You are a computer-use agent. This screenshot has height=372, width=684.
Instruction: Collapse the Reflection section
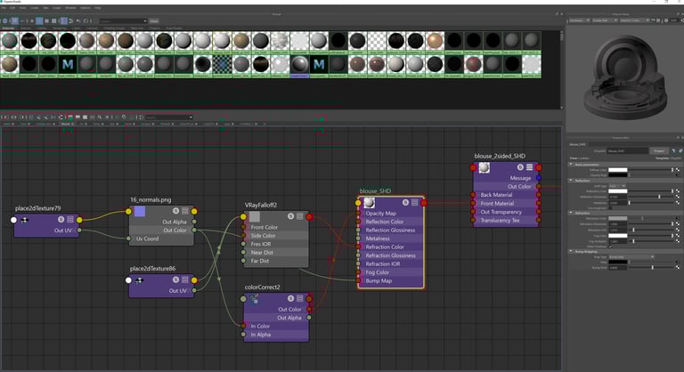[571, 181]
